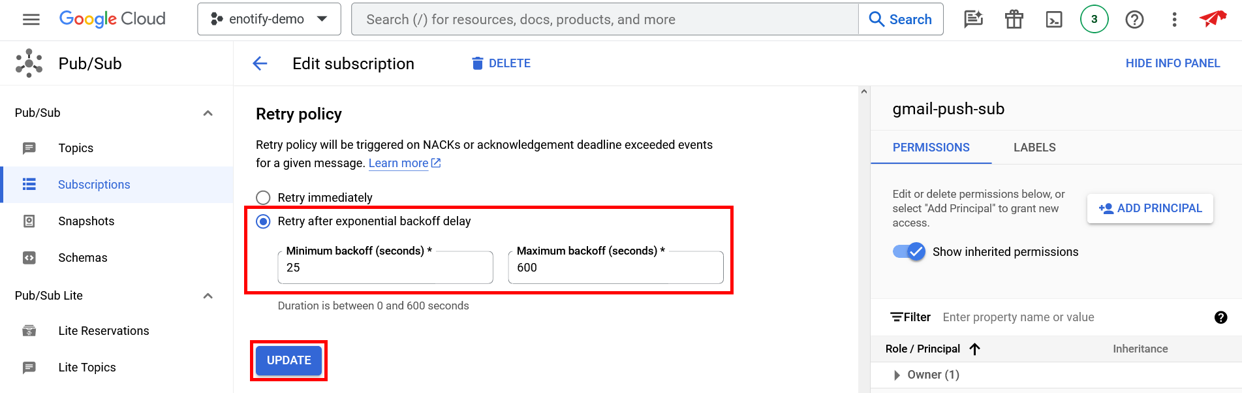Click the Minimum backoff seconds field

pyautogui.click(x=385, y=268)
